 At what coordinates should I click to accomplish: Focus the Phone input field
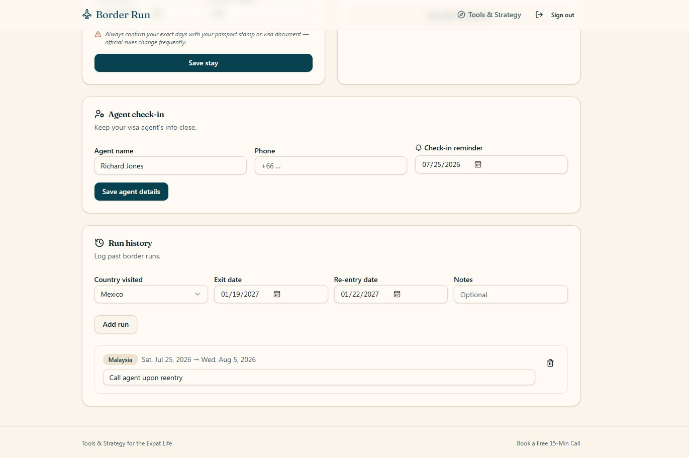(331, 166)
